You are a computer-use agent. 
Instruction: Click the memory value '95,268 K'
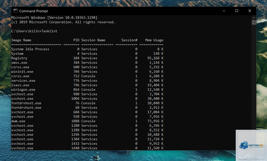point(155,58)
